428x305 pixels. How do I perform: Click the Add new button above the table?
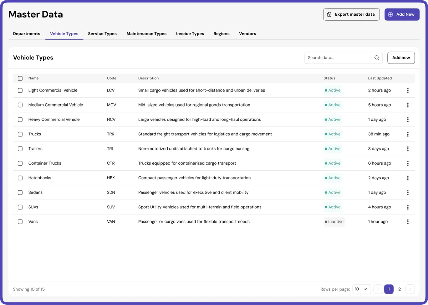401,57
